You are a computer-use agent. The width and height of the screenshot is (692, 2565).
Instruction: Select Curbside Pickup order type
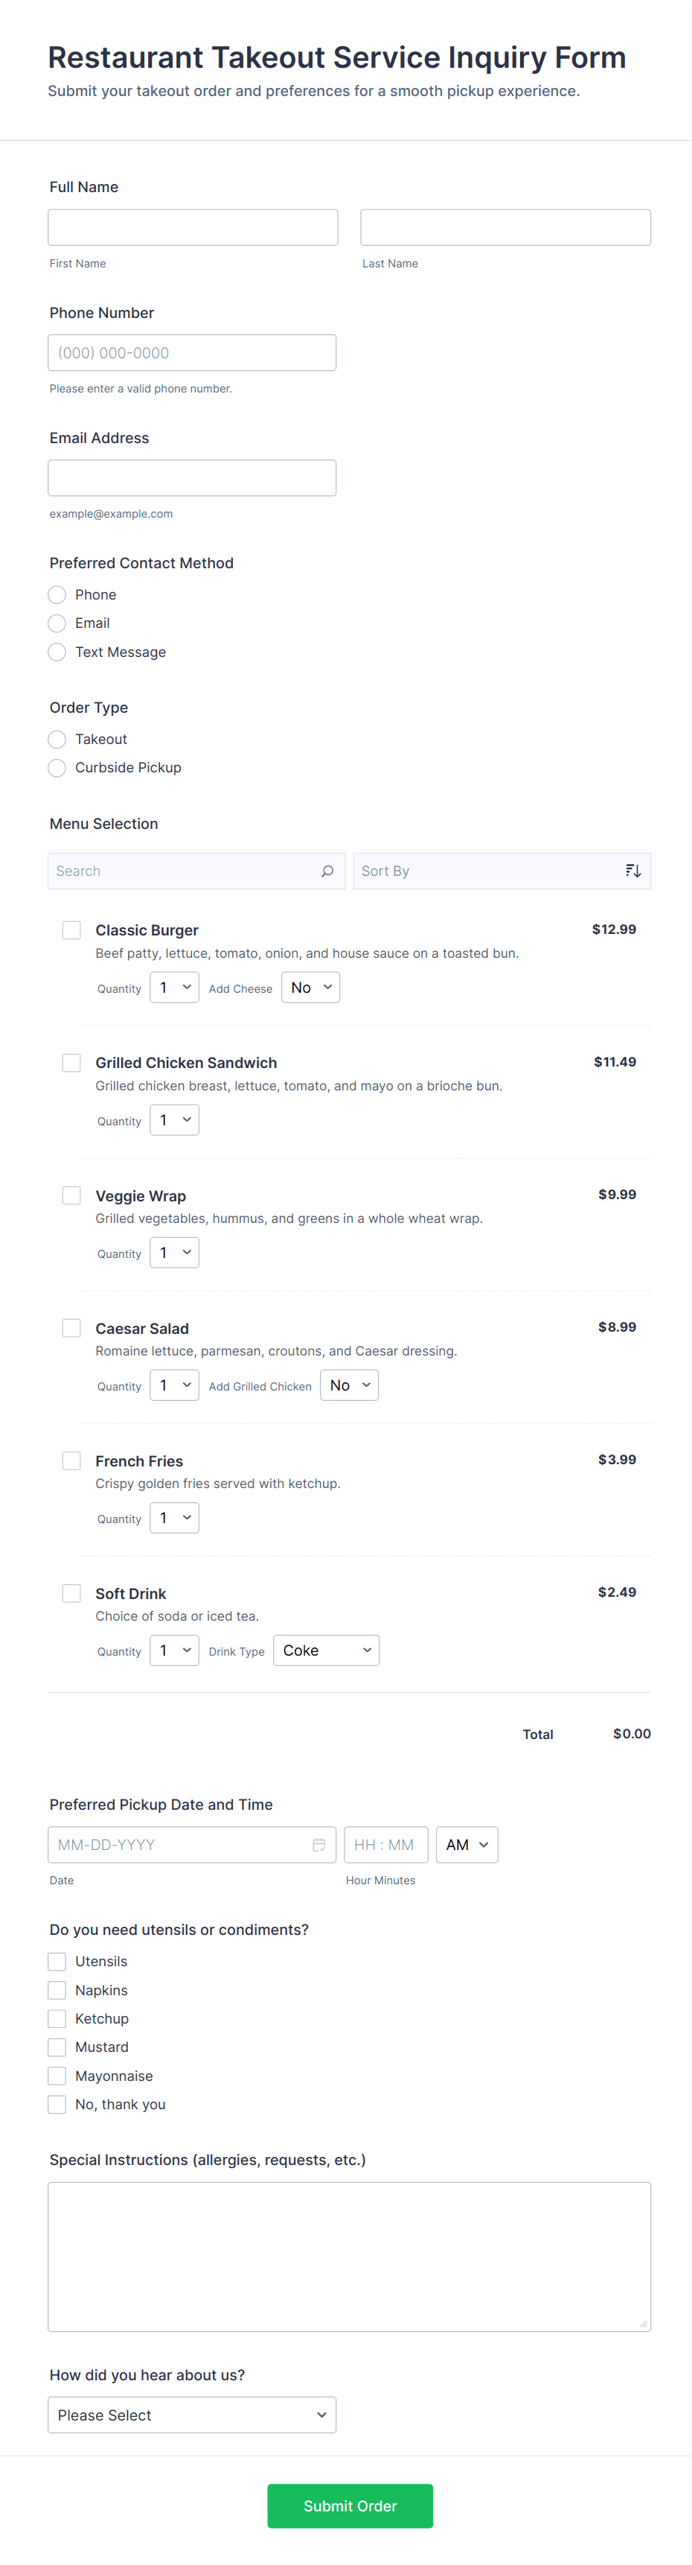point(58,768)
